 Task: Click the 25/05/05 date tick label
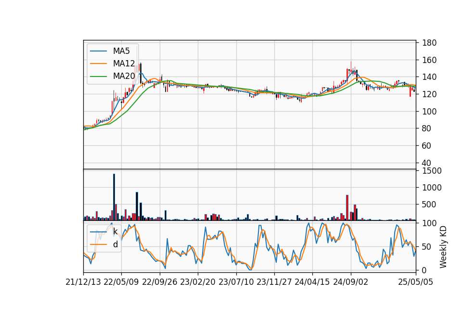[416, 282]
